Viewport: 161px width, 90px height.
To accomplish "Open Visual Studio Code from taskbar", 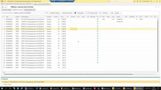I will coord(37,88).
